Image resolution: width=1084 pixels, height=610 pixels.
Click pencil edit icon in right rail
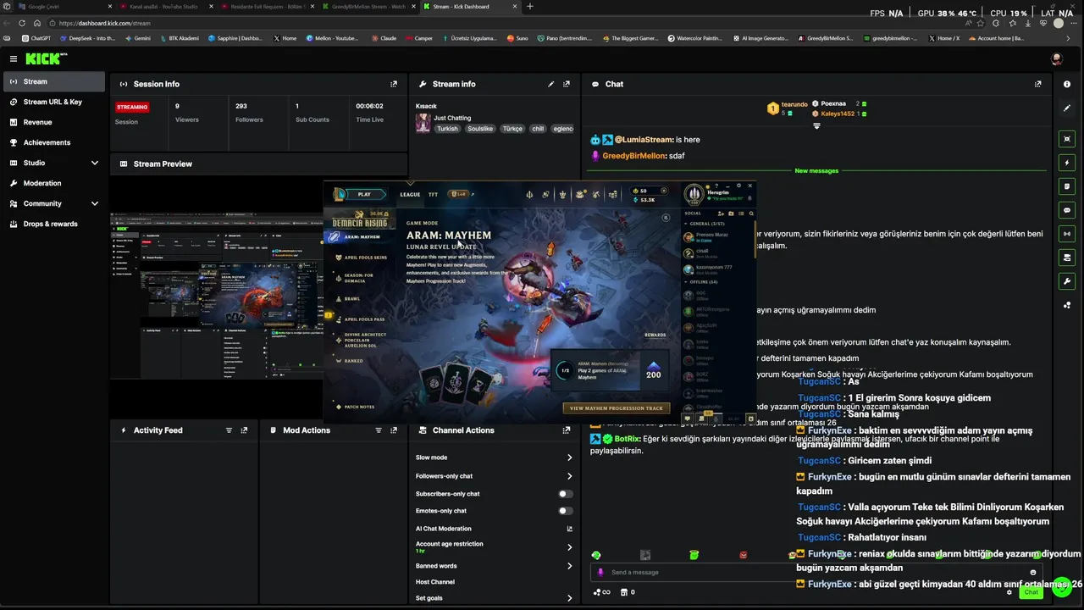click(1067, 108)
